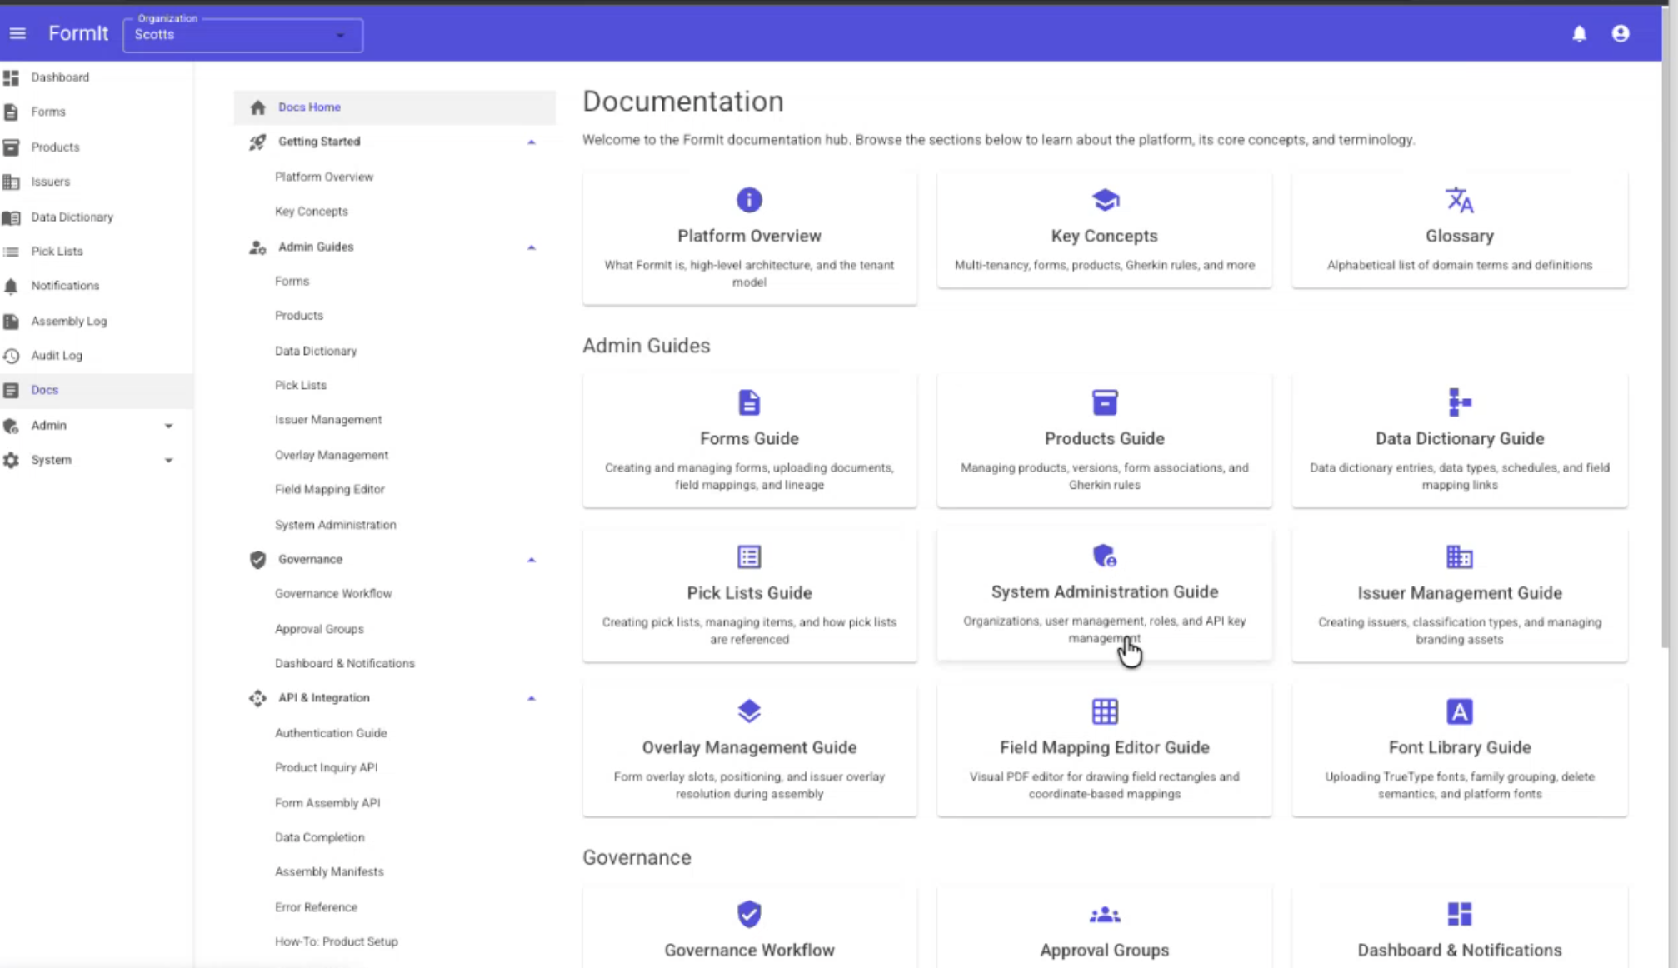Click the Issuer Management Guide building icon
The height and width of the screenshot is (968, 1678).
pyautogui.click(x=1459, y=556)
